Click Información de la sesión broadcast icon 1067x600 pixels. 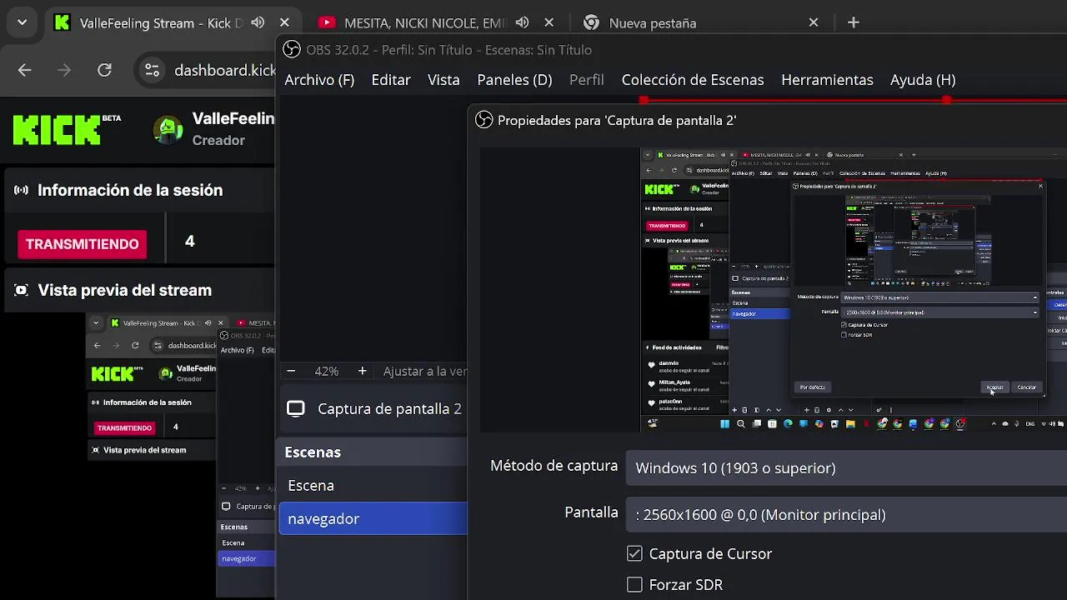tap(22, 190)
